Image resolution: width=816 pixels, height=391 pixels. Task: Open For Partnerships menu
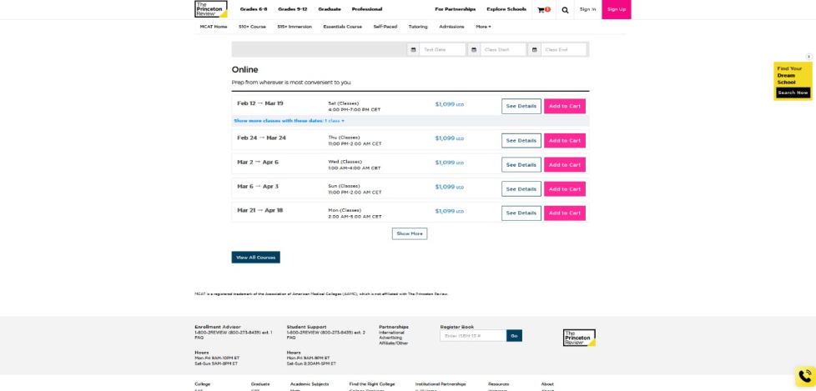point(456,9)
